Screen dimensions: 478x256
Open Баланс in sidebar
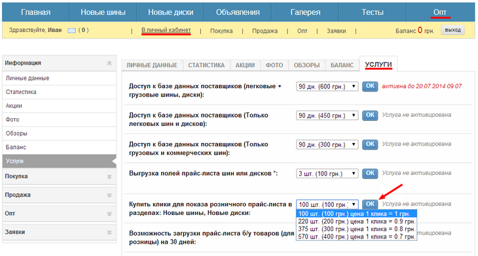59,147
